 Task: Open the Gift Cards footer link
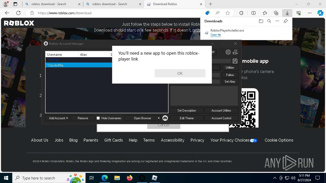113,140
